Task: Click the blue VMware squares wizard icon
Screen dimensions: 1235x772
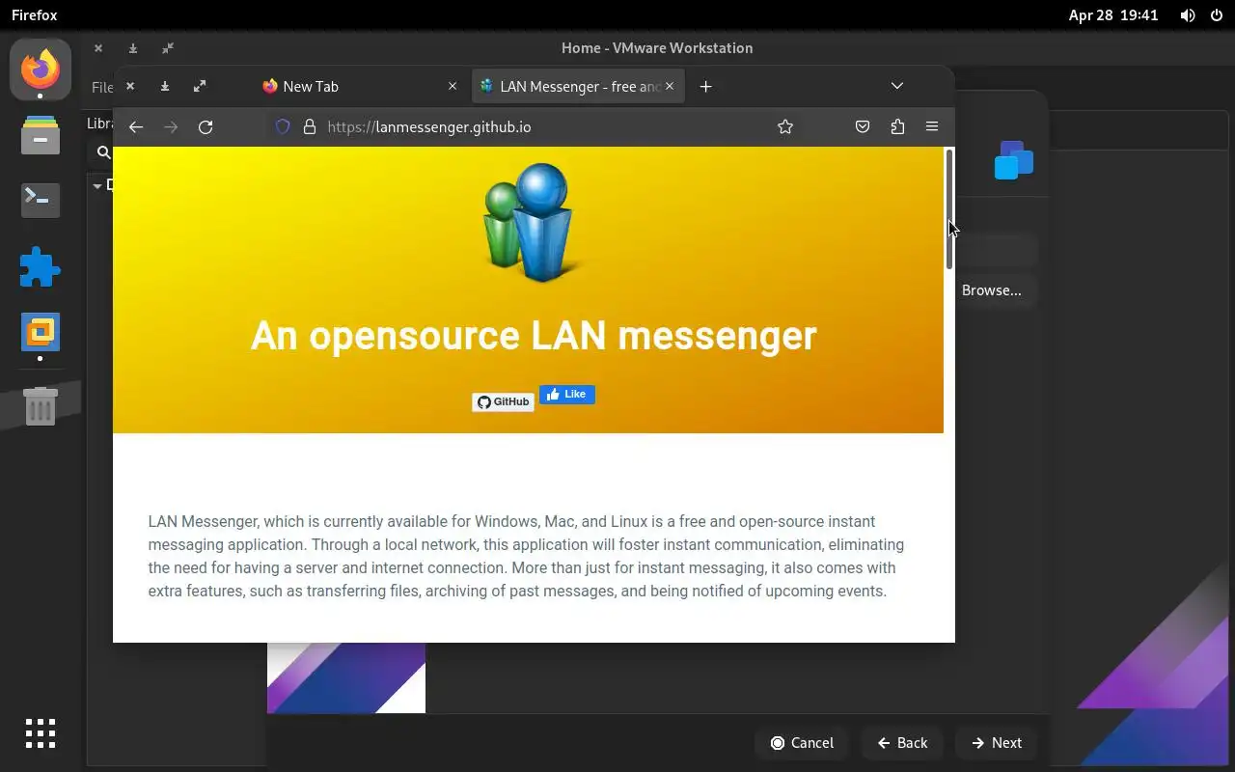Action: pyautogui.click(x=1014, y=160)
